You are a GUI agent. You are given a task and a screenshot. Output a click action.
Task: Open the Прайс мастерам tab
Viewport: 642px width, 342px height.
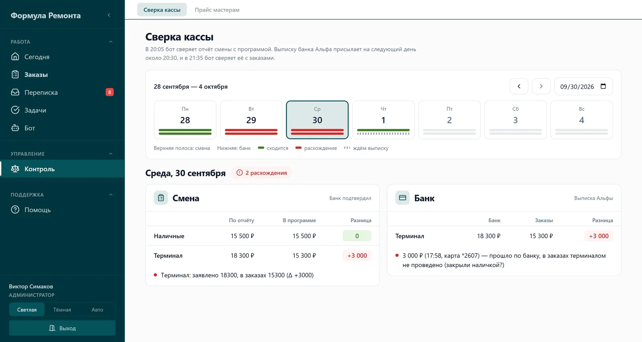pyautogui.click(x=217, y=10)
